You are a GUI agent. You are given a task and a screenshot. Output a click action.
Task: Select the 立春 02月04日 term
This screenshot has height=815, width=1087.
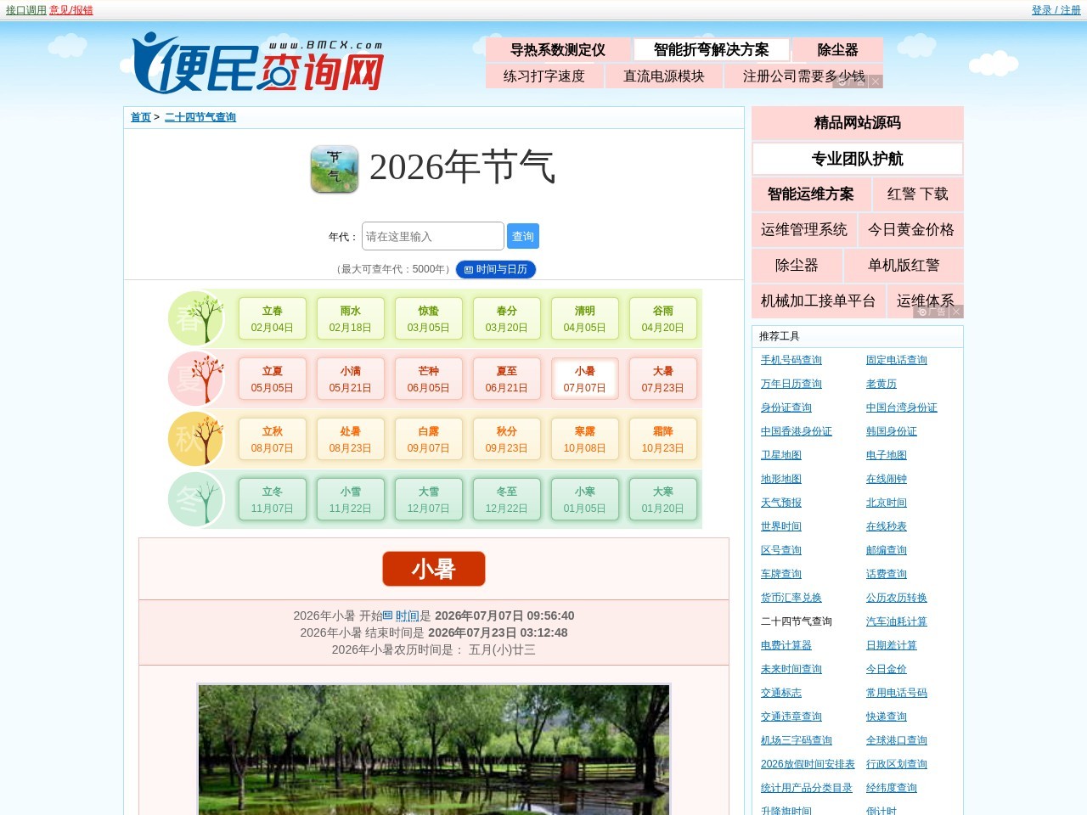point(273,318)
